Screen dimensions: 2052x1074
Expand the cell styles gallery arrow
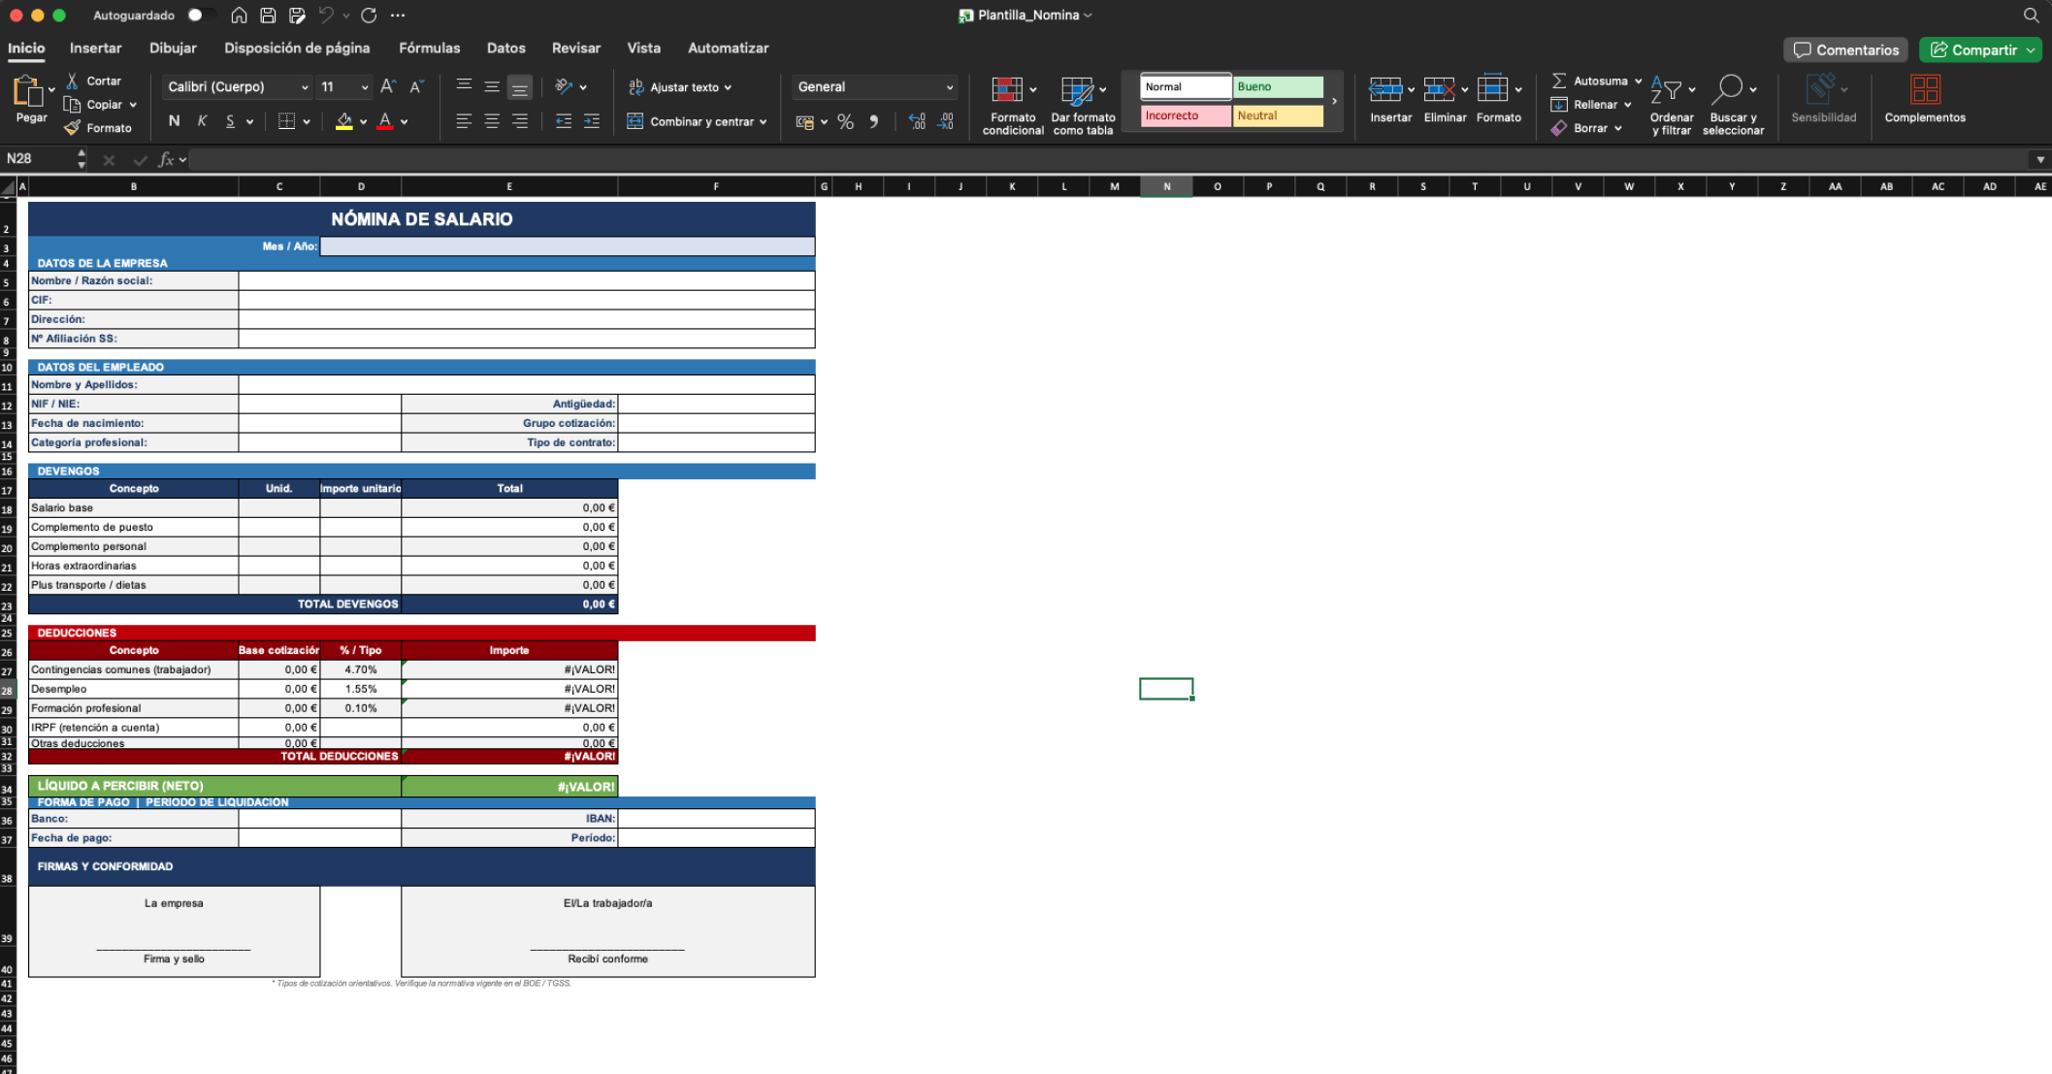click(1335, 101)
